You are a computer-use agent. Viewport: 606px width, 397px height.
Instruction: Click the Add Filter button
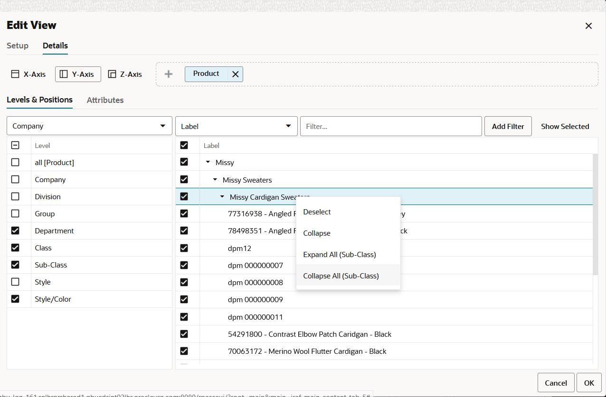[508, 126]
